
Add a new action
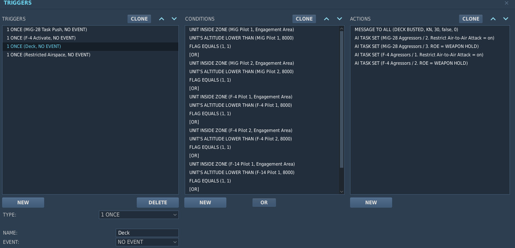pos(371,203)
